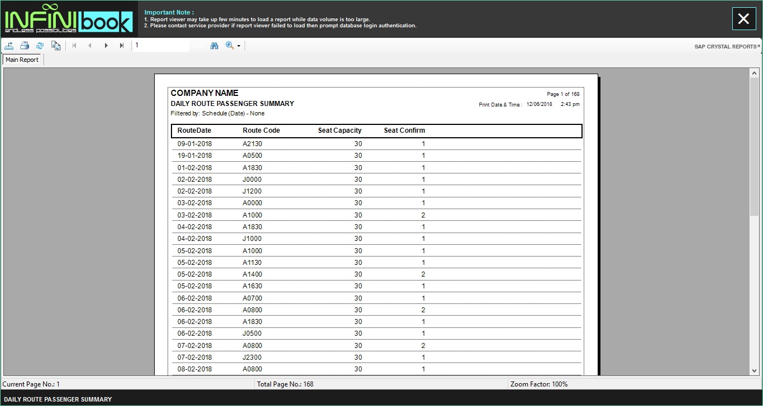The width and height of the screenshot is (763, 406).
Task: Click the SAP CRYSTAL REPORTS label
Action: (x=726, y=47)
